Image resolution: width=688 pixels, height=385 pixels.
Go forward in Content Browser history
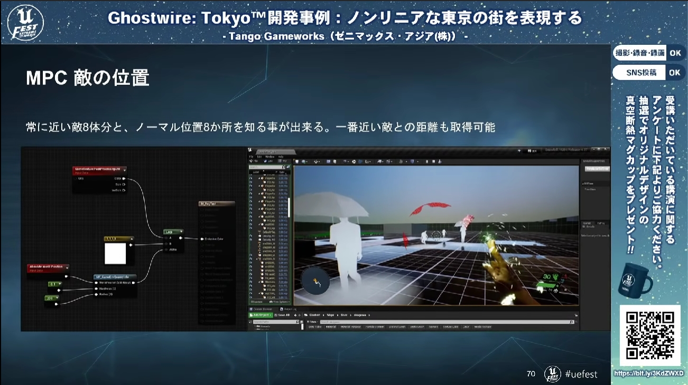pyautogui.click(x=300, y=315)
